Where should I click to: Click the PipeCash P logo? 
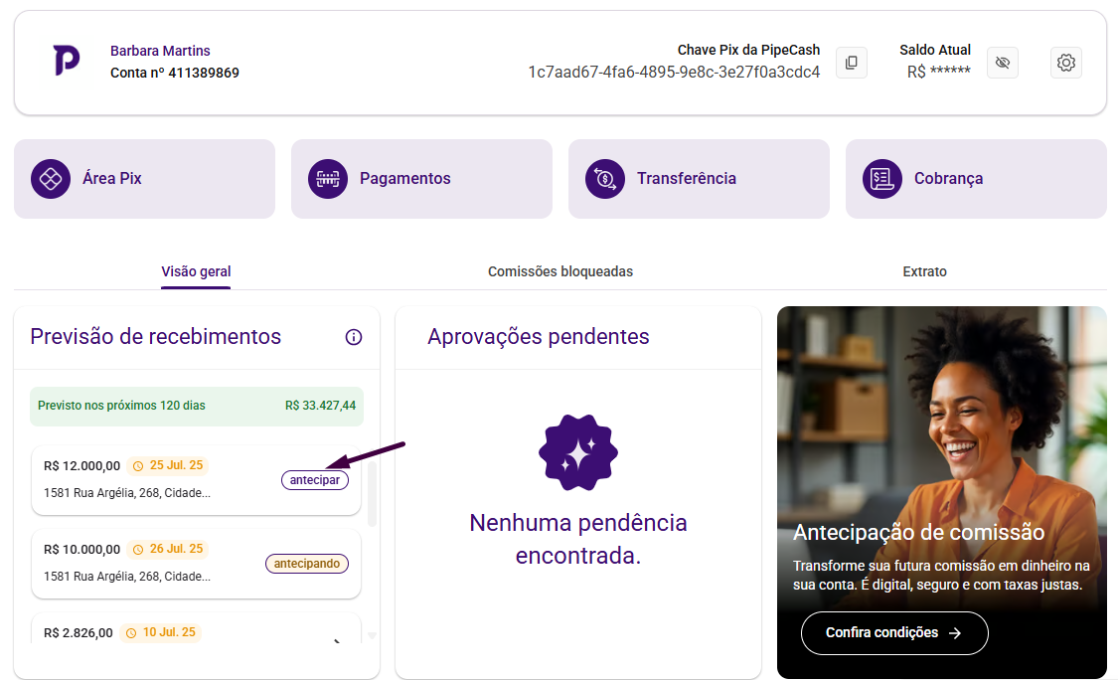click(67, 60)
